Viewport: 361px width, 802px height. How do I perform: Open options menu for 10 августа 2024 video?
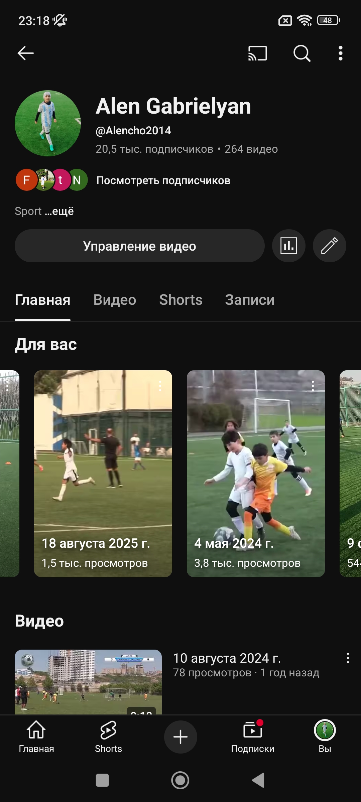(x=348, y=658)
